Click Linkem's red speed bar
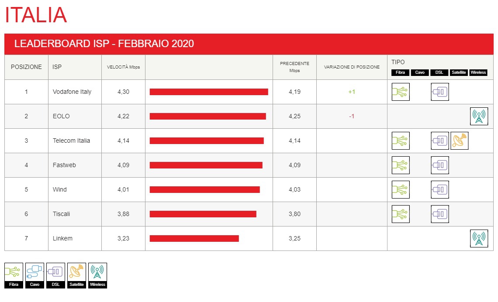The height and width of the screenshot is (302, 498). pyautogui.click(x=194, y=238)
